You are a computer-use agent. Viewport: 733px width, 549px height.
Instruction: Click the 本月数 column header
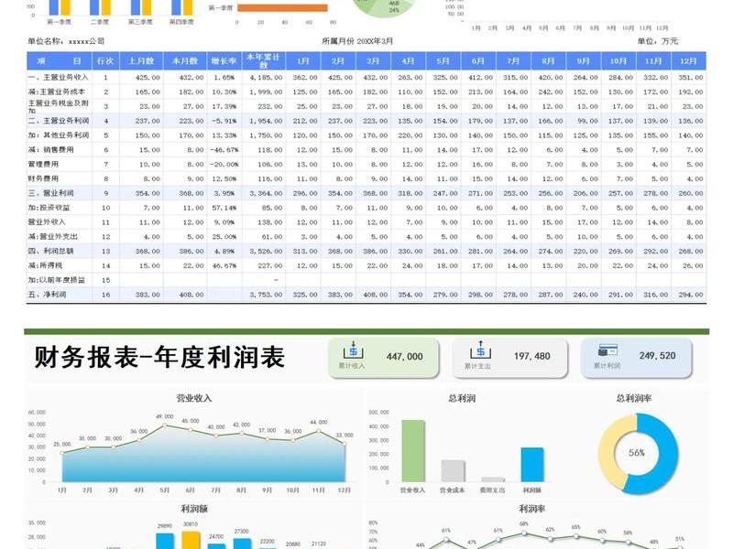coord(185,61)
